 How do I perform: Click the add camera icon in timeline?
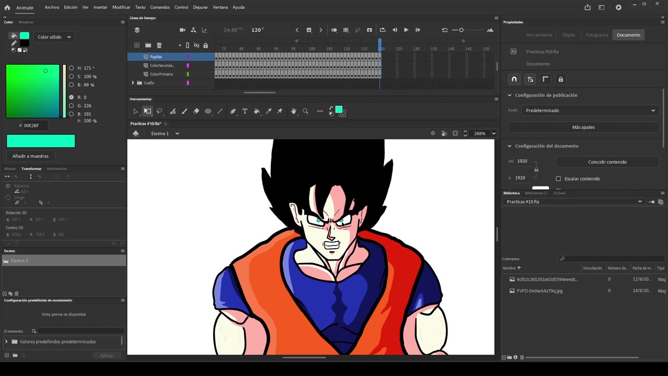click(x=183, y=30)
